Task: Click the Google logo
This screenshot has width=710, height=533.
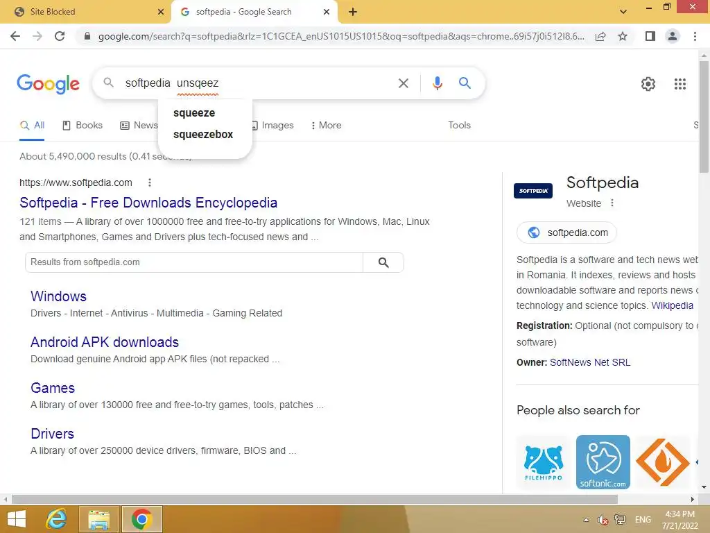Action: [48, 84]
